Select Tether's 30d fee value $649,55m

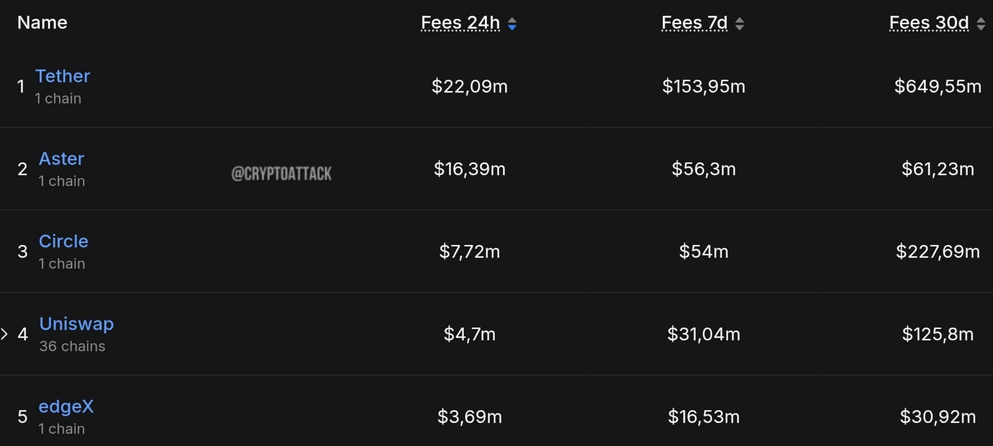(x=938, y=86)
